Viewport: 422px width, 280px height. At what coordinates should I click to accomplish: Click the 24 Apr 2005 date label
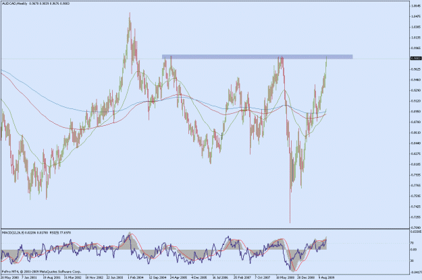tap(178, 277)
